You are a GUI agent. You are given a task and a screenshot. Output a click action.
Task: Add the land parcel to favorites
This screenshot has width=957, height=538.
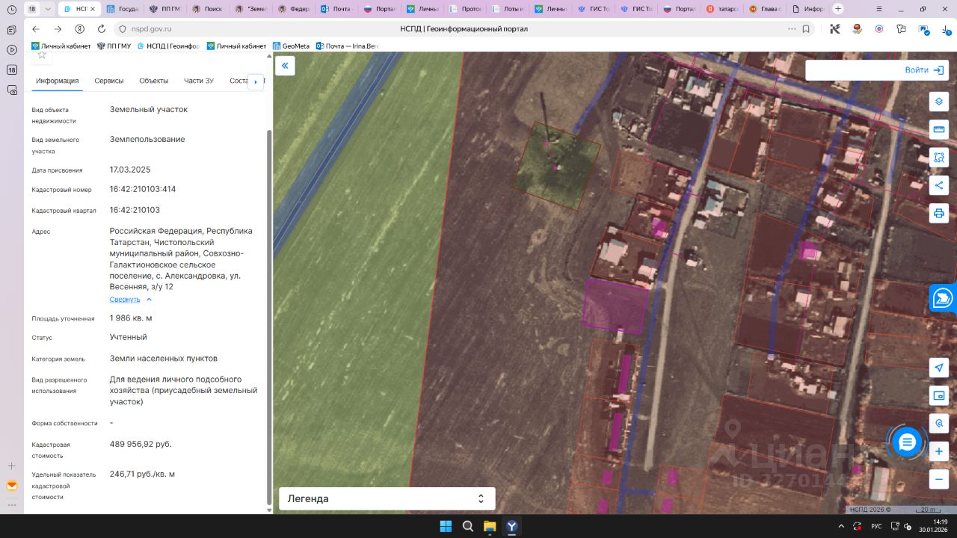coord(42,55)
